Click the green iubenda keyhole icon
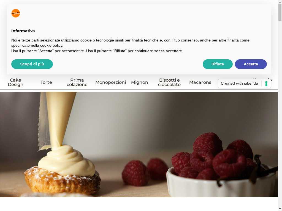This screenshot has height=211, width=282. pos(266,84)
